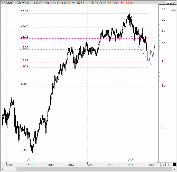Screen dimensions: 177x172
Task: Click the 20 price axis label
Action: point(163,44)
